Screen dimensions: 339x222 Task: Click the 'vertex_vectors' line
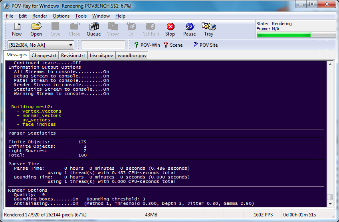pos(42,111)
